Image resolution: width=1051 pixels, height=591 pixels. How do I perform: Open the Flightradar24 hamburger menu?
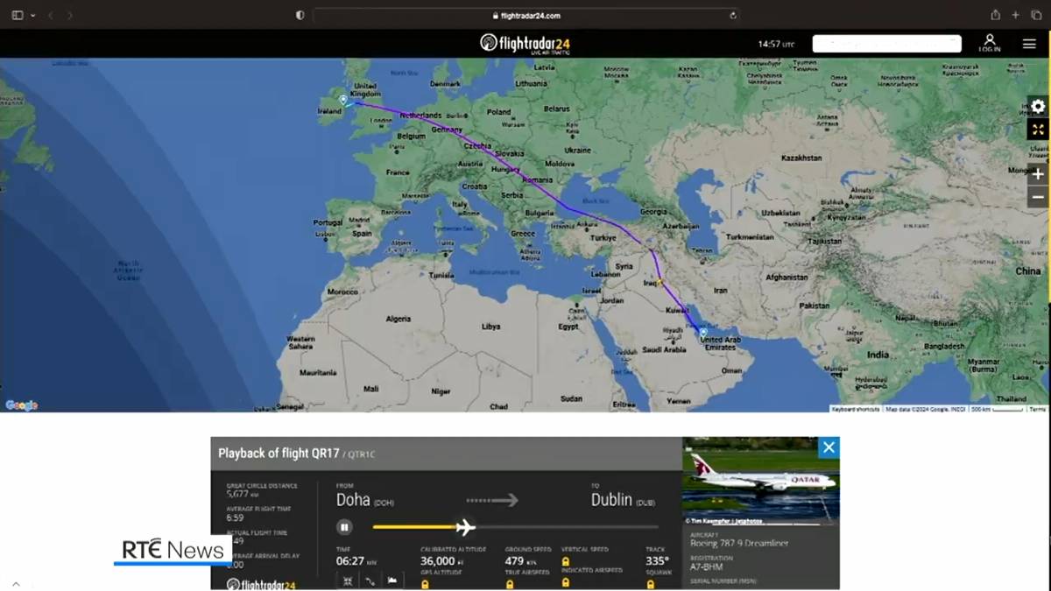pos(1029,44)
